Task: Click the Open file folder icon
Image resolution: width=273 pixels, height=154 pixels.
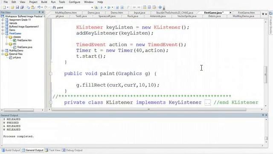Action: [12, 7]
